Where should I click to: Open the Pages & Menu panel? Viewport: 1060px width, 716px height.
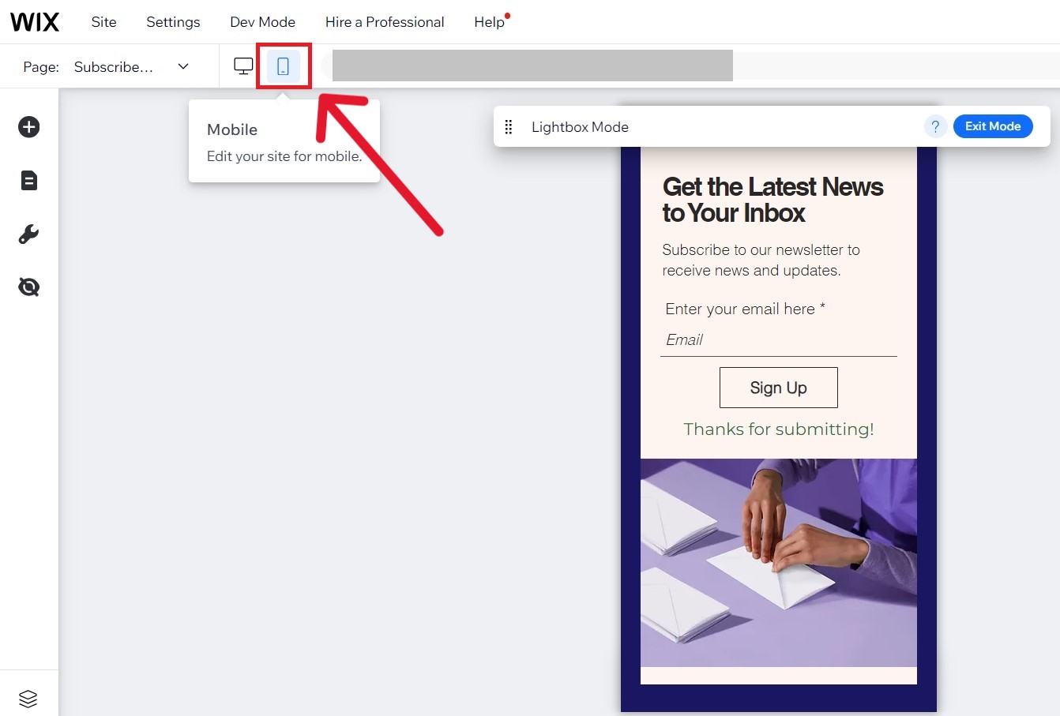click(x=28, y=180)
